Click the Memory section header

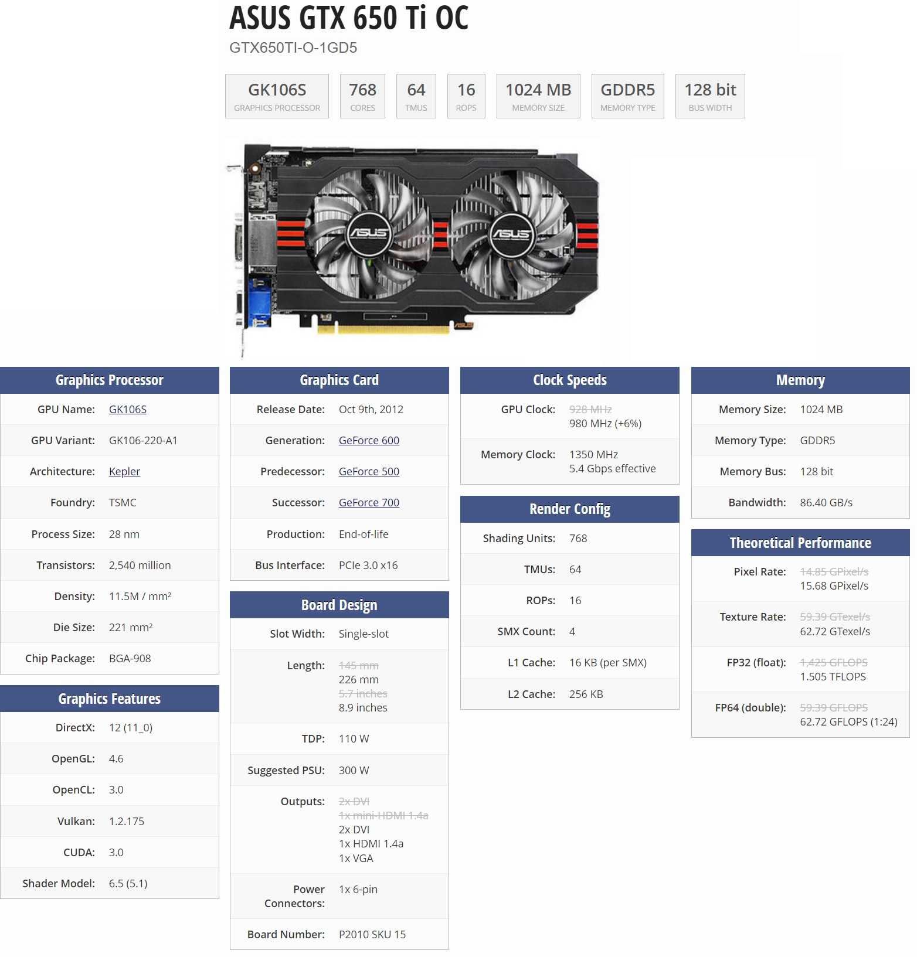point(800,380)
